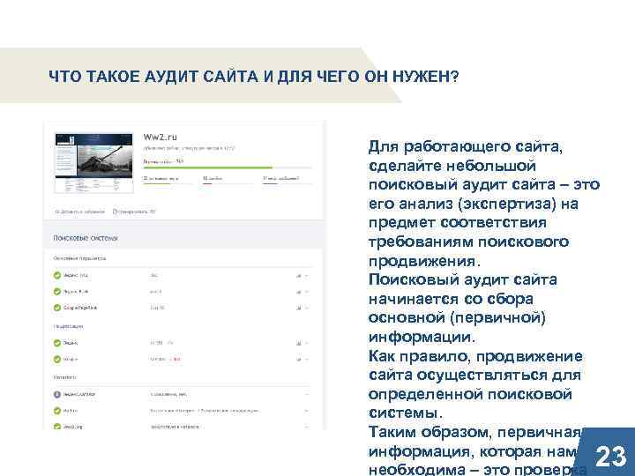
Task: Expand the Яндекс indexing row details
Action: point(307,343)
